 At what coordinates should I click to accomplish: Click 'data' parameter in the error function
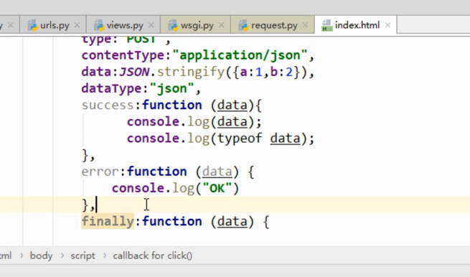[217, 172]
